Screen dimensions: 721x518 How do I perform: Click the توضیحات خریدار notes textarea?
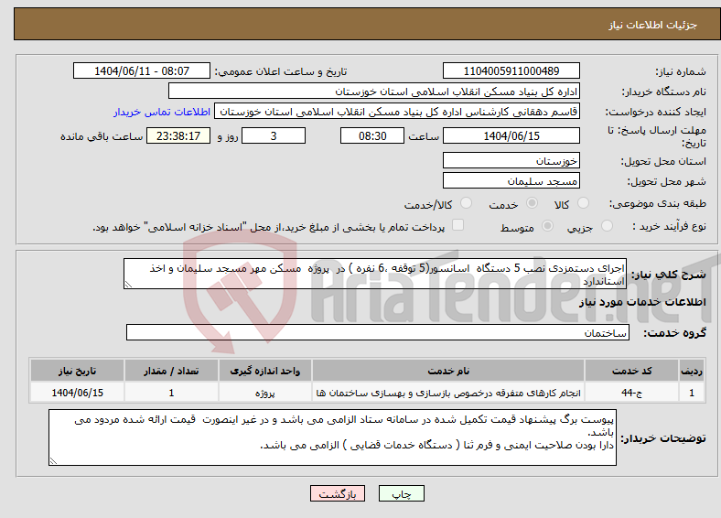(x=332, y=437)
